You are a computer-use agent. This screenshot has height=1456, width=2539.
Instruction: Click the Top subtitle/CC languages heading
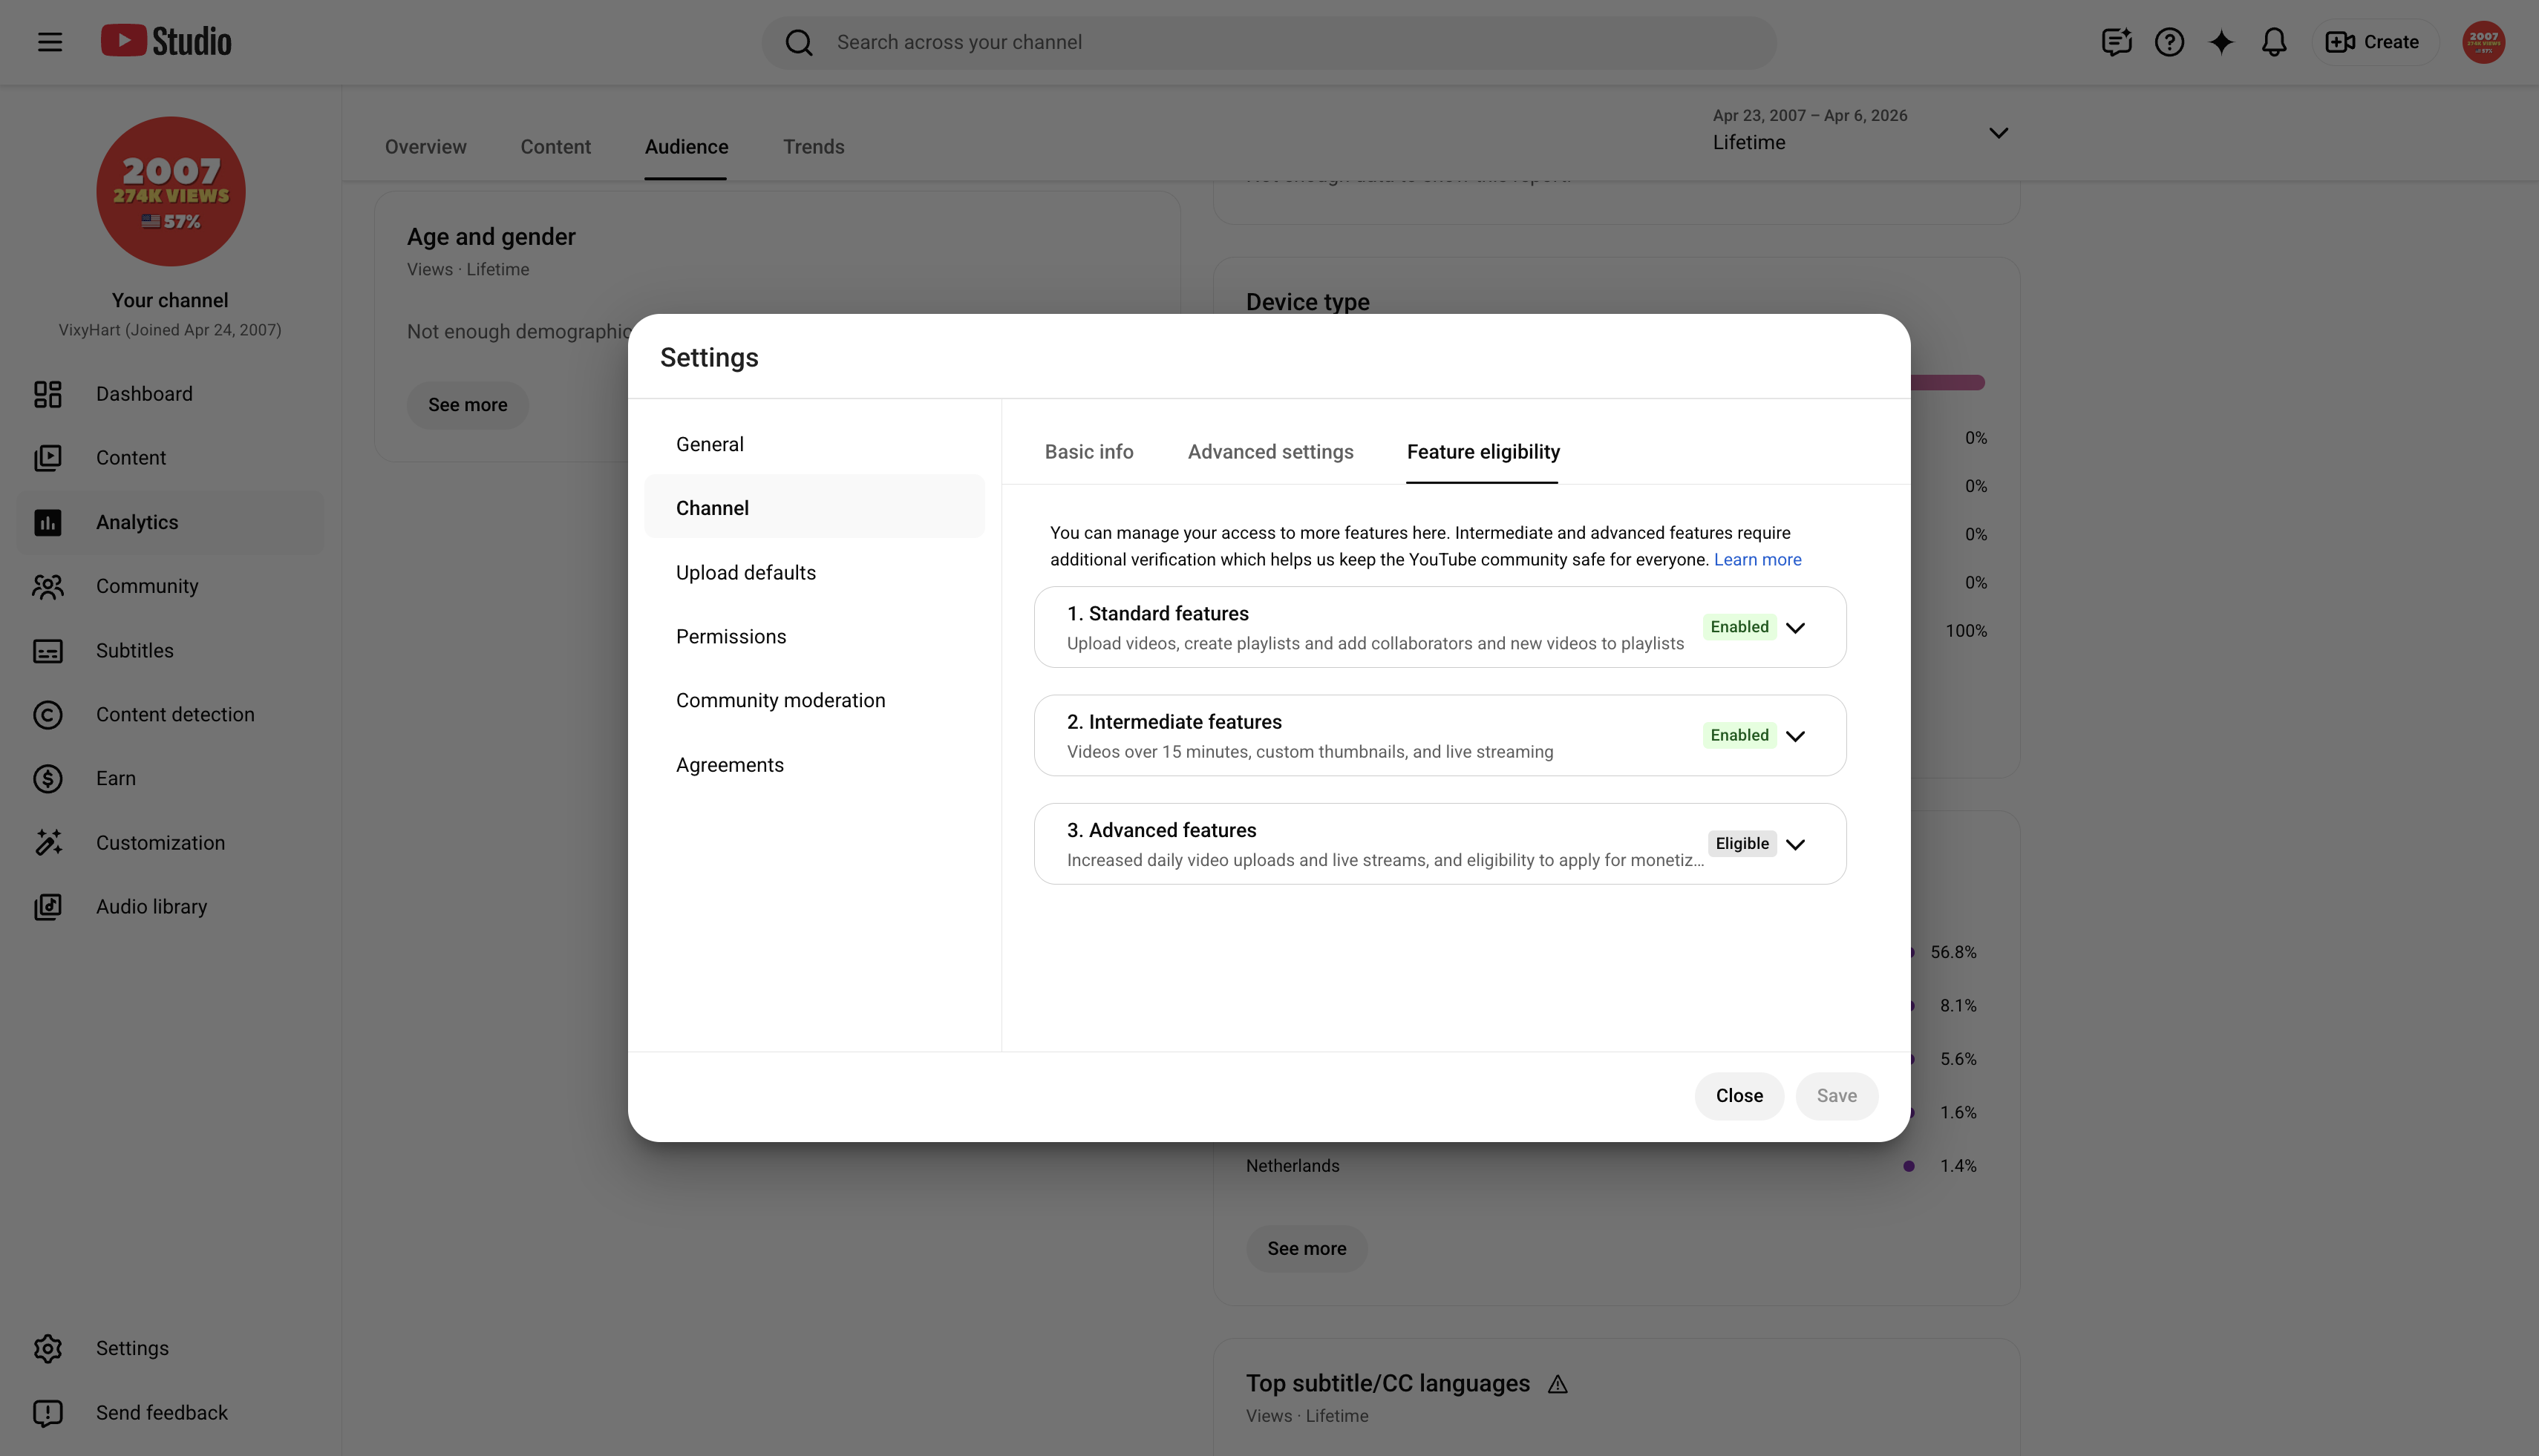coord(1388,1384)
